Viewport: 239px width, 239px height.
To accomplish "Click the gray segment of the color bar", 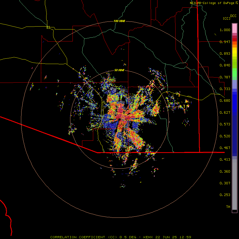I will (234, 185).
